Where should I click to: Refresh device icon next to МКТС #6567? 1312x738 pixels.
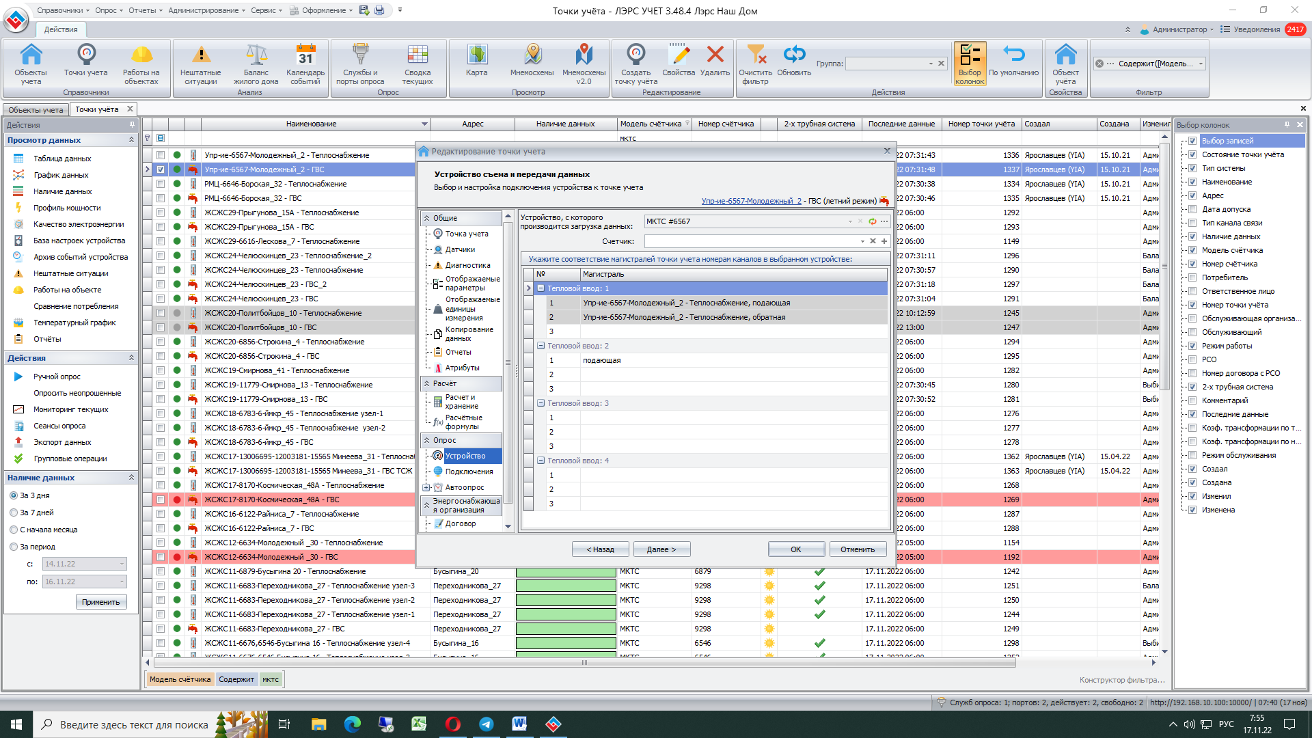(873, 221)
